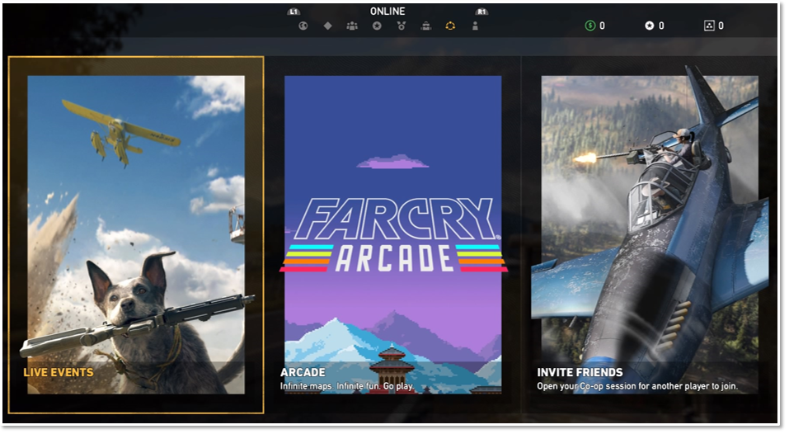This screenshot has width=789, height=434.
Task: Open the single-person avatar tab icon
Action: (475, 26)
